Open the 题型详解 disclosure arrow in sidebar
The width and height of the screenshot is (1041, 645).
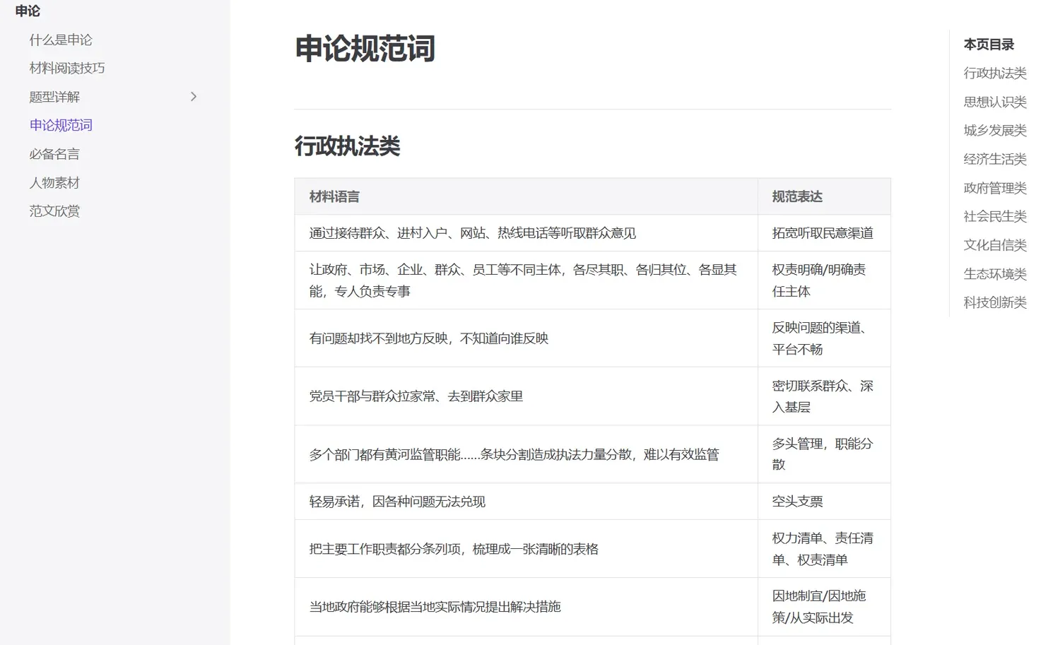[194, 97]
